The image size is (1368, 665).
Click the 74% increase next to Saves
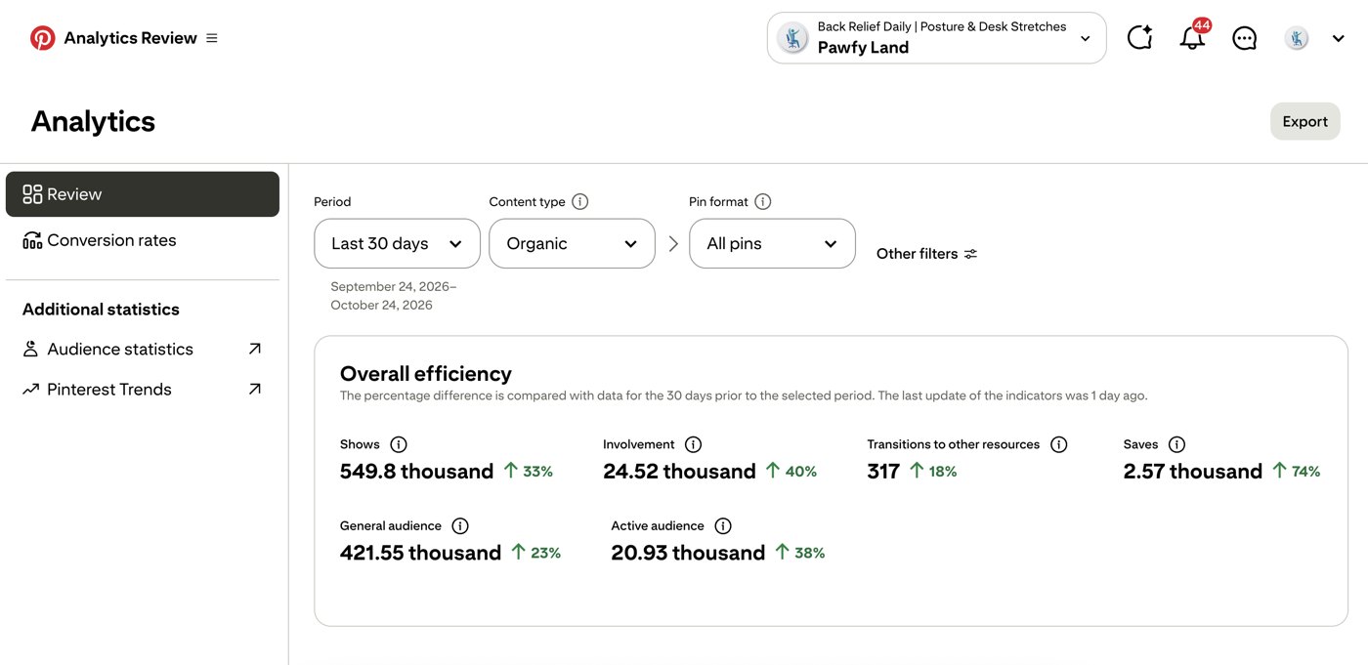[1297, 471]
